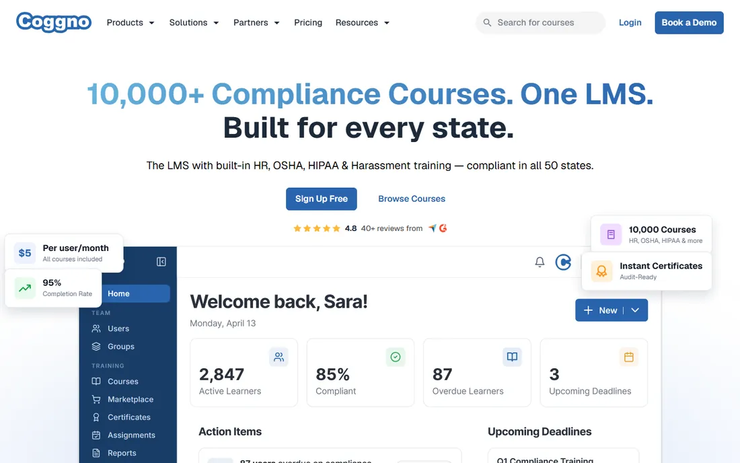Click the G2 review logo
The image size is (740, 463).
pyautogui.click(x=443, y=228)
